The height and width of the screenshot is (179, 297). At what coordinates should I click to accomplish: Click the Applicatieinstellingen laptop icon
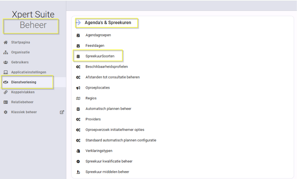[6, 72]
